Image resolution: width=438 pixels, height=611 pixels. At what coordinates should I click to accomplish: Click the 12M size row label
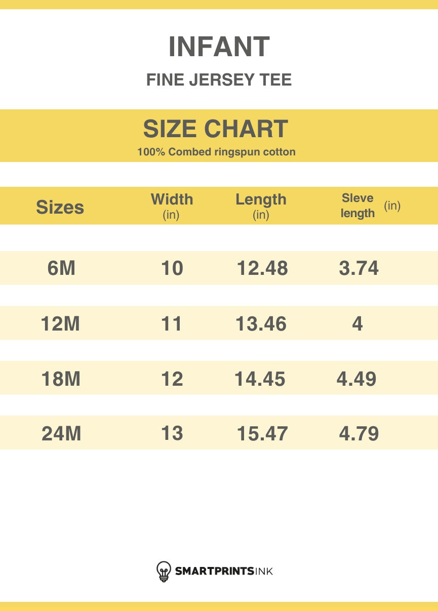click(x=61, y=323)
